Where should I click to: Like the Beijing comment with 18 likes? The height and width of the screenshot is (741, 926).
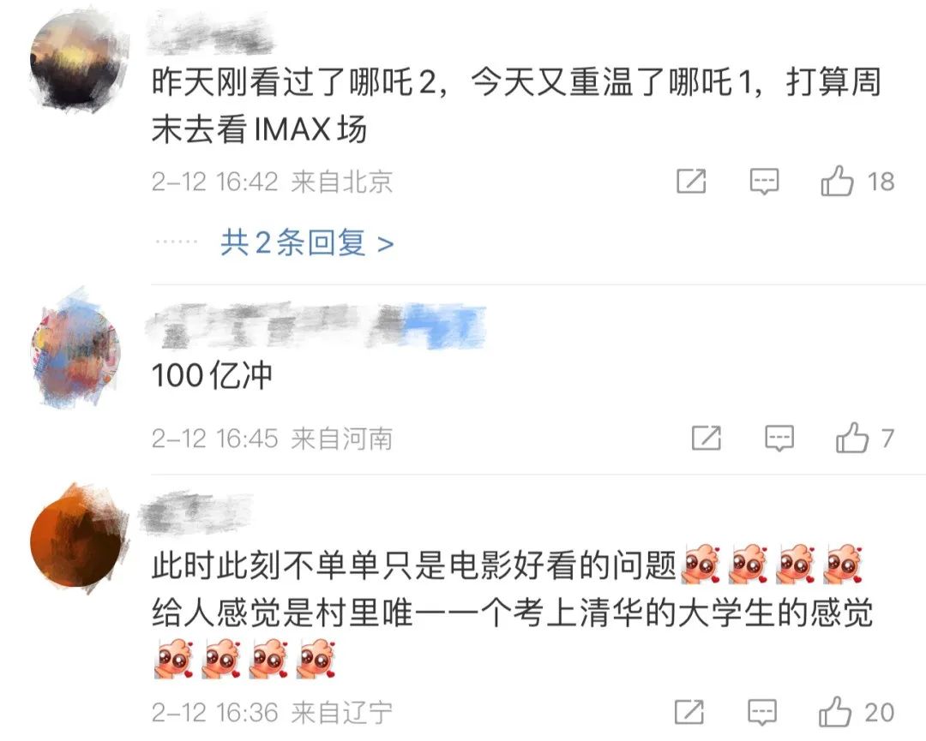point(838,181)
